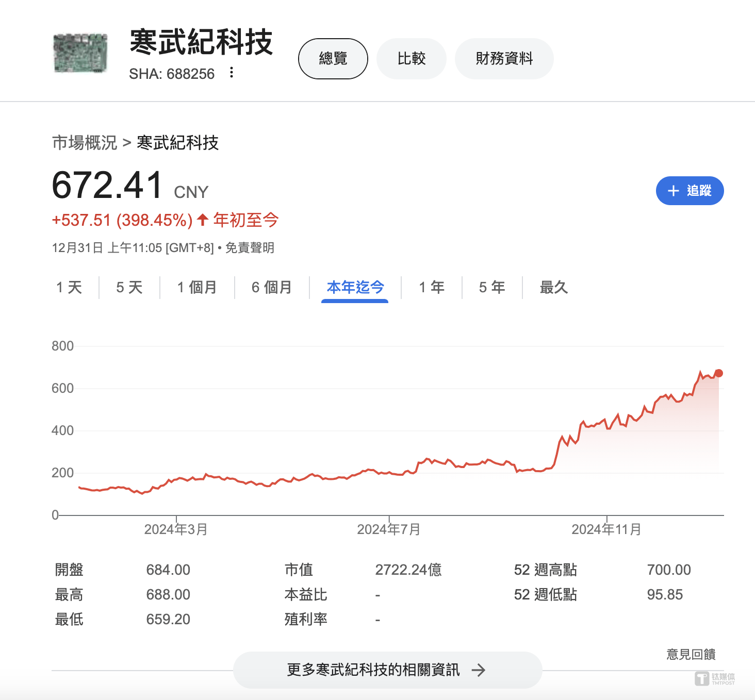Click the 52 週高點 value 700.00
This screenshot has height=700, width=755.
click(x=669, y=570)
